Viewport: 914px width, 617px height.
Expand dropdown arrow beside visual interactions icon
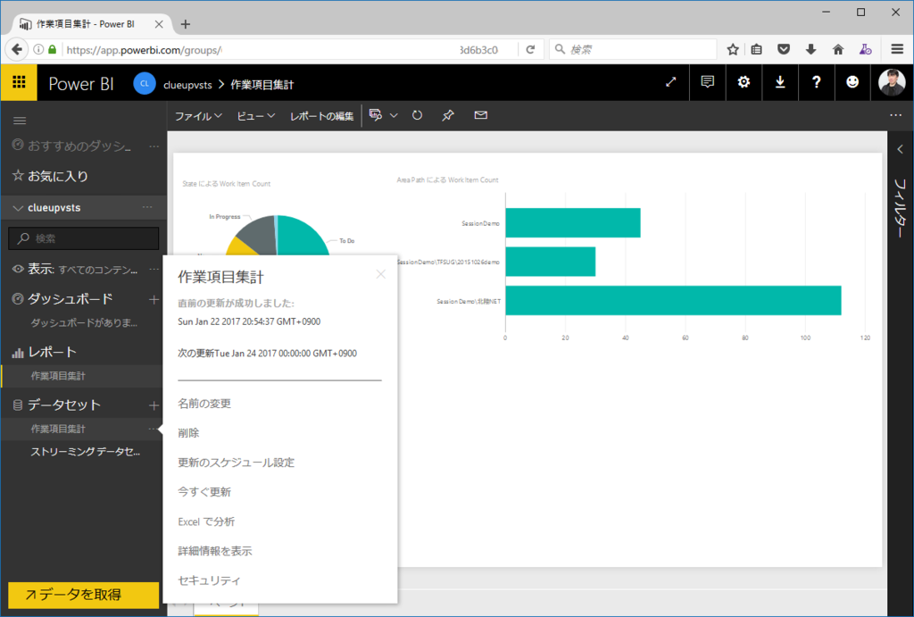[x=394, y=115]
